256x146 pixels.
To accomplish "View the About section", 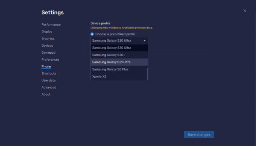I will 46,94.
